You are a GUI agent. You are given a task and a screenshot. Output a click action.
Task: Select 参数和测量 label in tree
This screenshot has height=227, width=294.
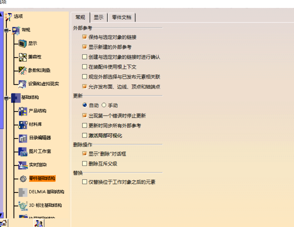coord(39,70)
